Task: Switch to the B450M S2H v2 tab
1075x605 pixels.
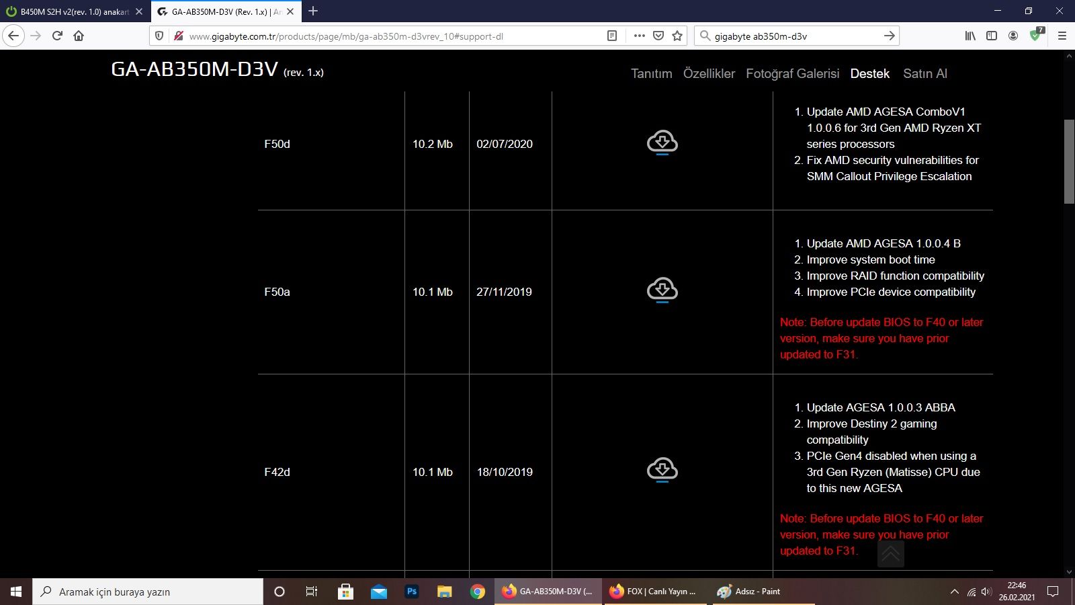Action: pos(75,11)
